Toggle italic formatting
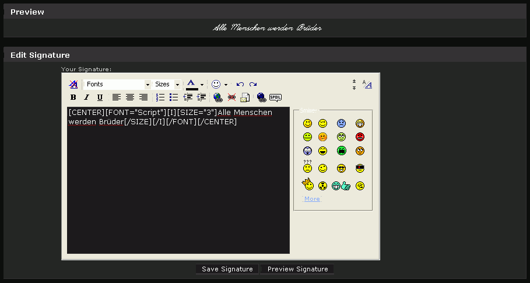 tap(86, 97)
